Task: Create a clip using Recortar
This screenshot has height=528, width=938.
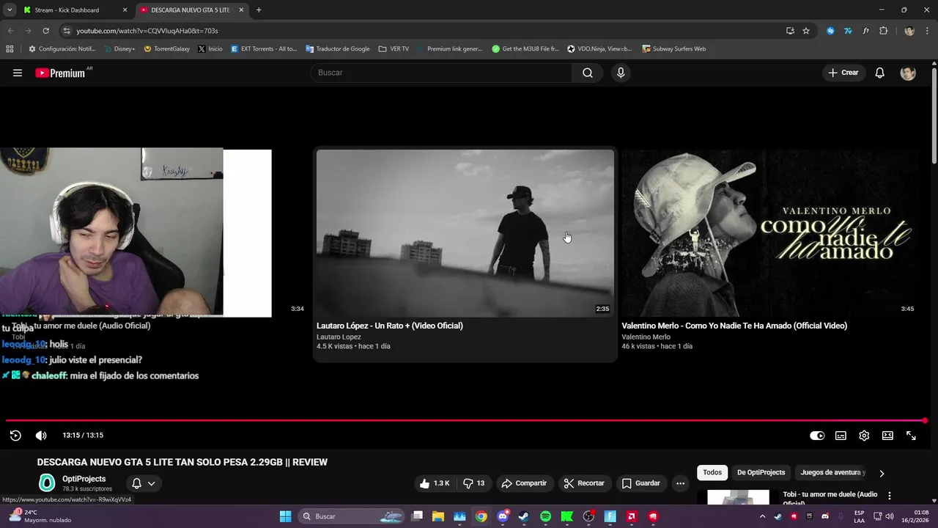Action: [584, 483]
